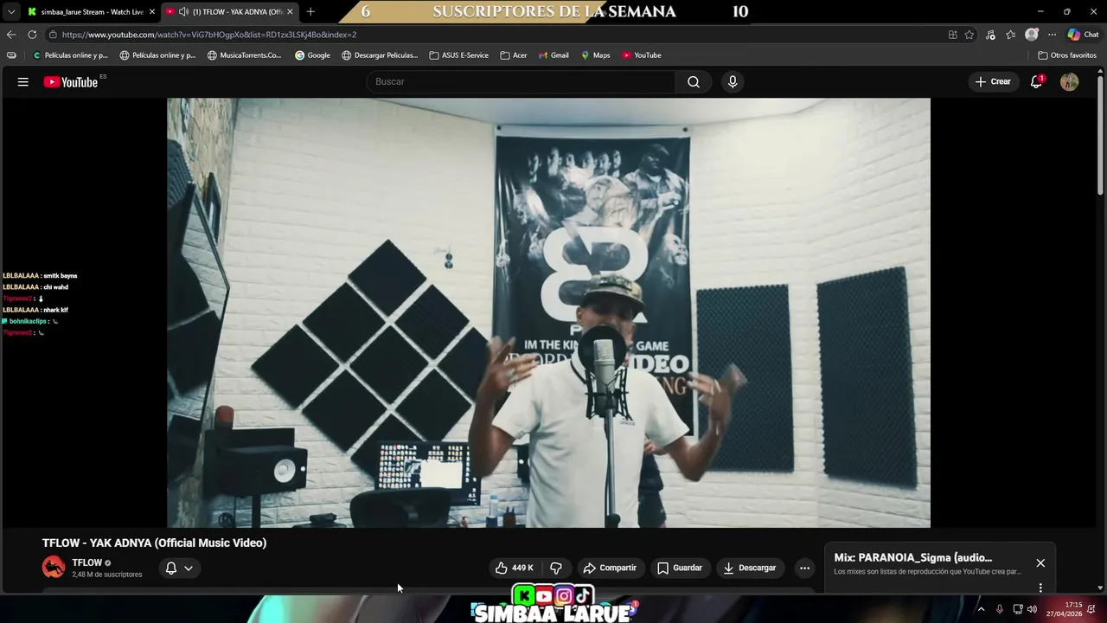Screen dimensions: 1107x623
Task: Open the tab list dropdown arrow
Action: pyautogui.click(x=11, y=12)
